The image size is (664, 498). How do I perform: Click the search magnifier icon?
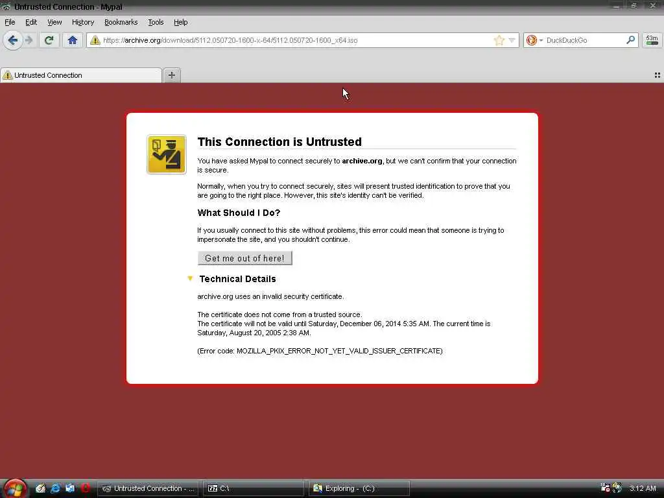[630, 40]
